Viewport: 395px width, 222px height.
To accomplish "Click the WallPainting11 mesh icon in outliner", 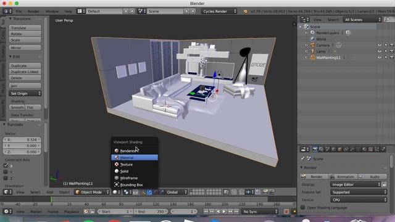I will pyautogui.click(x=313, y=57).
